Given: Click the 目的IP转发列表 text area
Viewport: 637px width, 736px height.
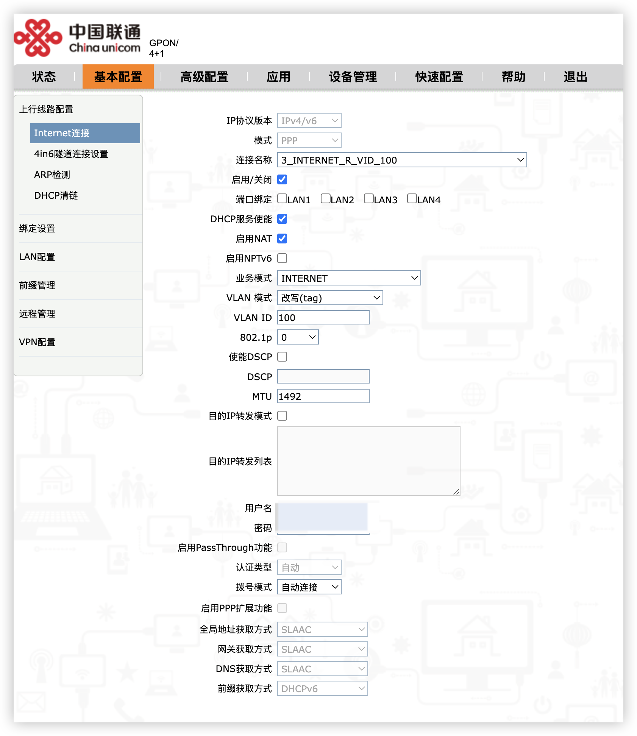Looking at the screenshot, I should [368, 461].
